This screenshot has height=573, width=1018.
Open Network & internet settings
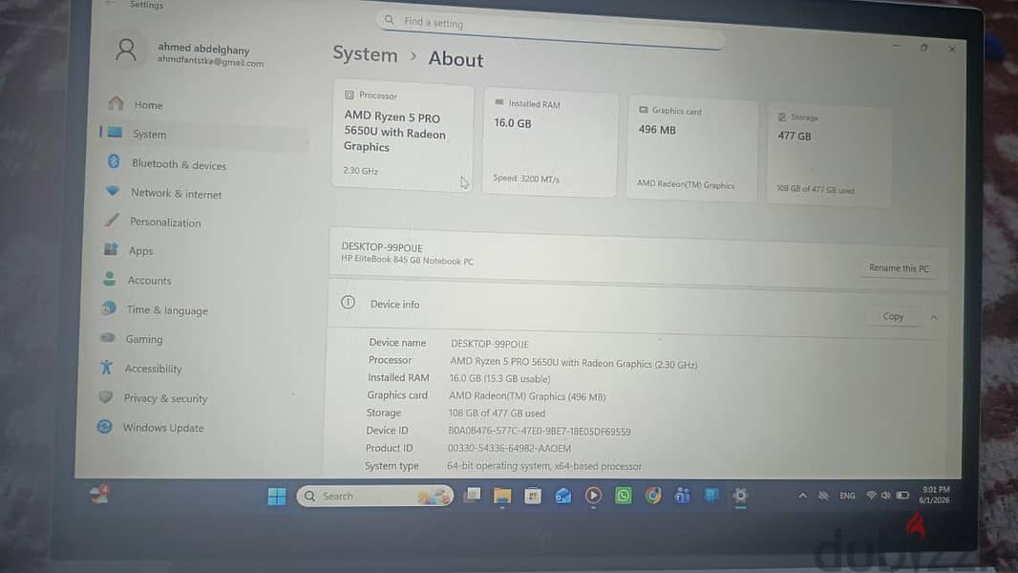176,193
